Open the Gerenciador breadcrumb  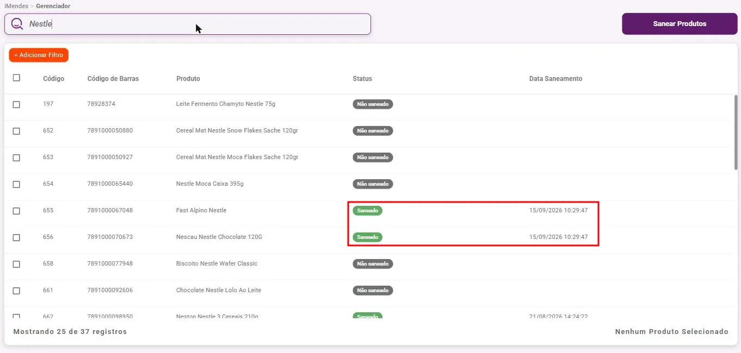[53, 6]
